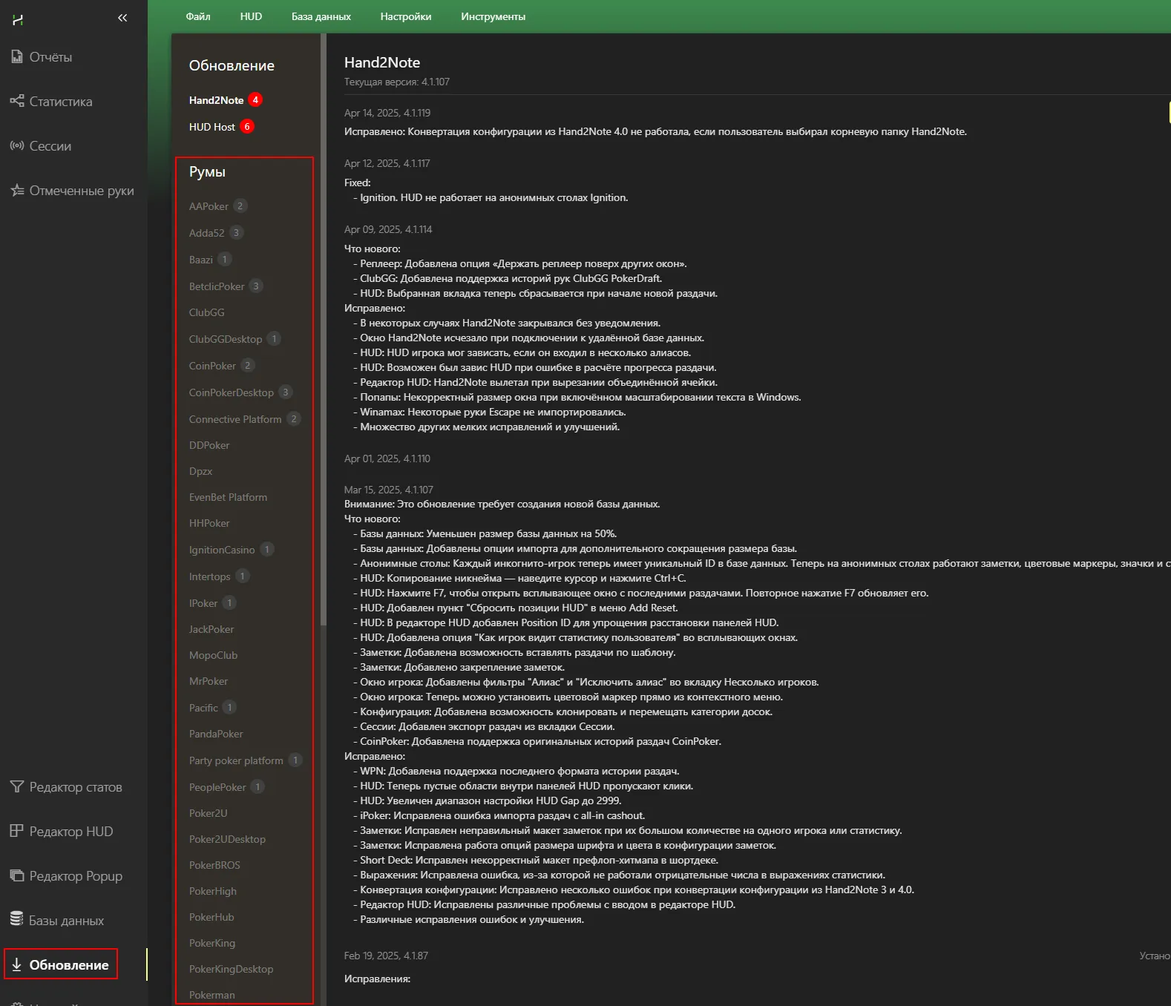Viewport: 1171px width, 1006px height.
Task: Collapse the sidebar with double-chevron icon
Action: pyautogui.click(x=122, y=18)
